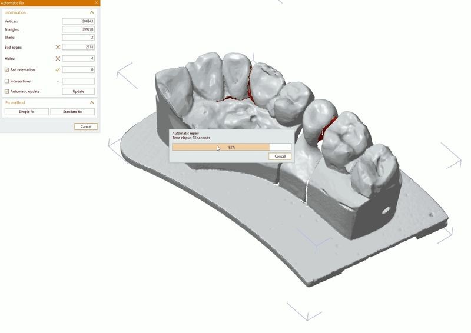Image resolution: width=471 pixels, height=333 pixels.
Task: Run the Simple fix method
Action: click(x=26, y=112)
